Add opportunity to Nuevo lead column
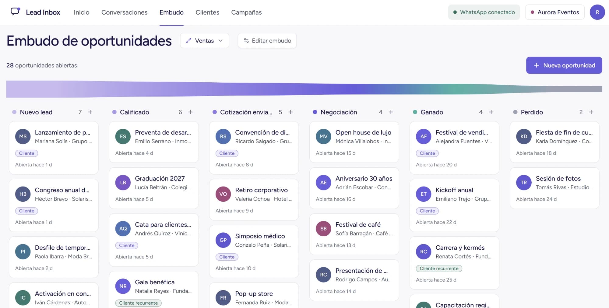This screenshot has height=308, width=609. (x=90, y=112)
